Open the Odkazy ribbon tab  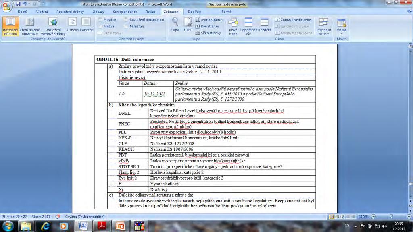98,12
